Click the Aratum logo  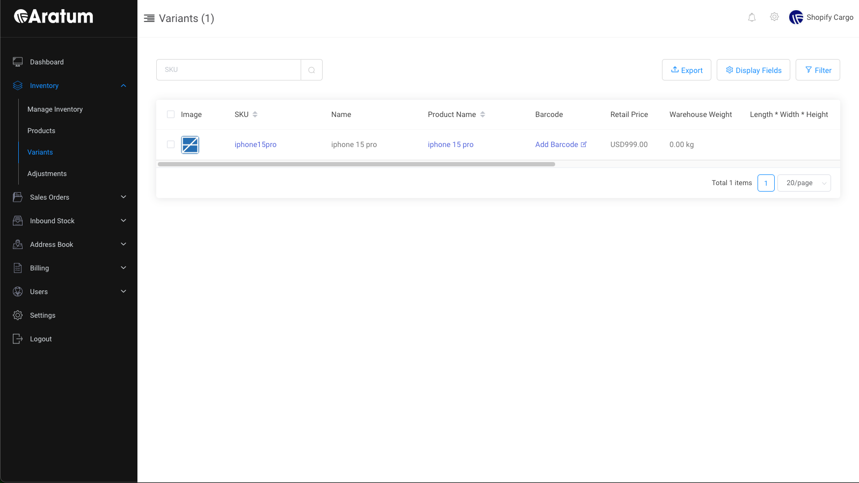pyautogui.click(x=54, y=17)
